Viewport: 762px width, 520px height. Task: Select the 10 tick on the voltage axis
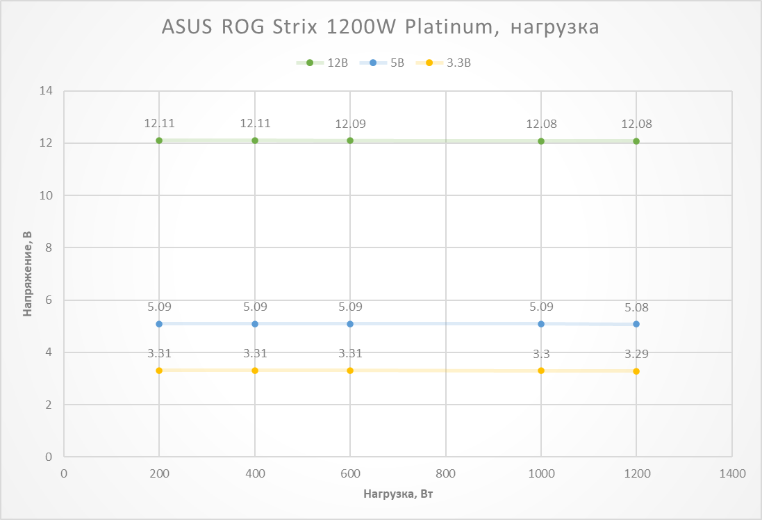click(46, 195)
